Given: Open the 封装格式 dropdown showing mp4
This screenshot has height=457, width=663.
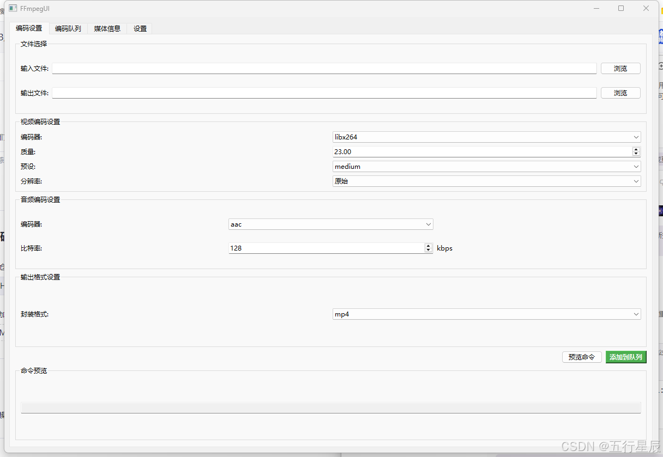Looking at the screenshot, I should coord(487,314).
